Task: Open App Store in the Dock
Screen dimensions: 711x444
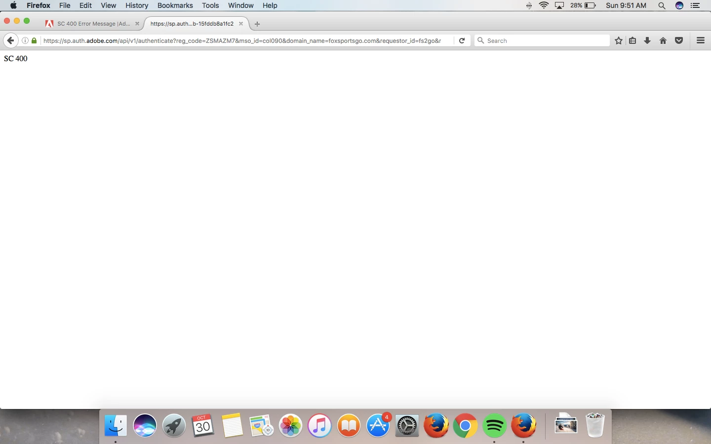Action: point(378,425)
